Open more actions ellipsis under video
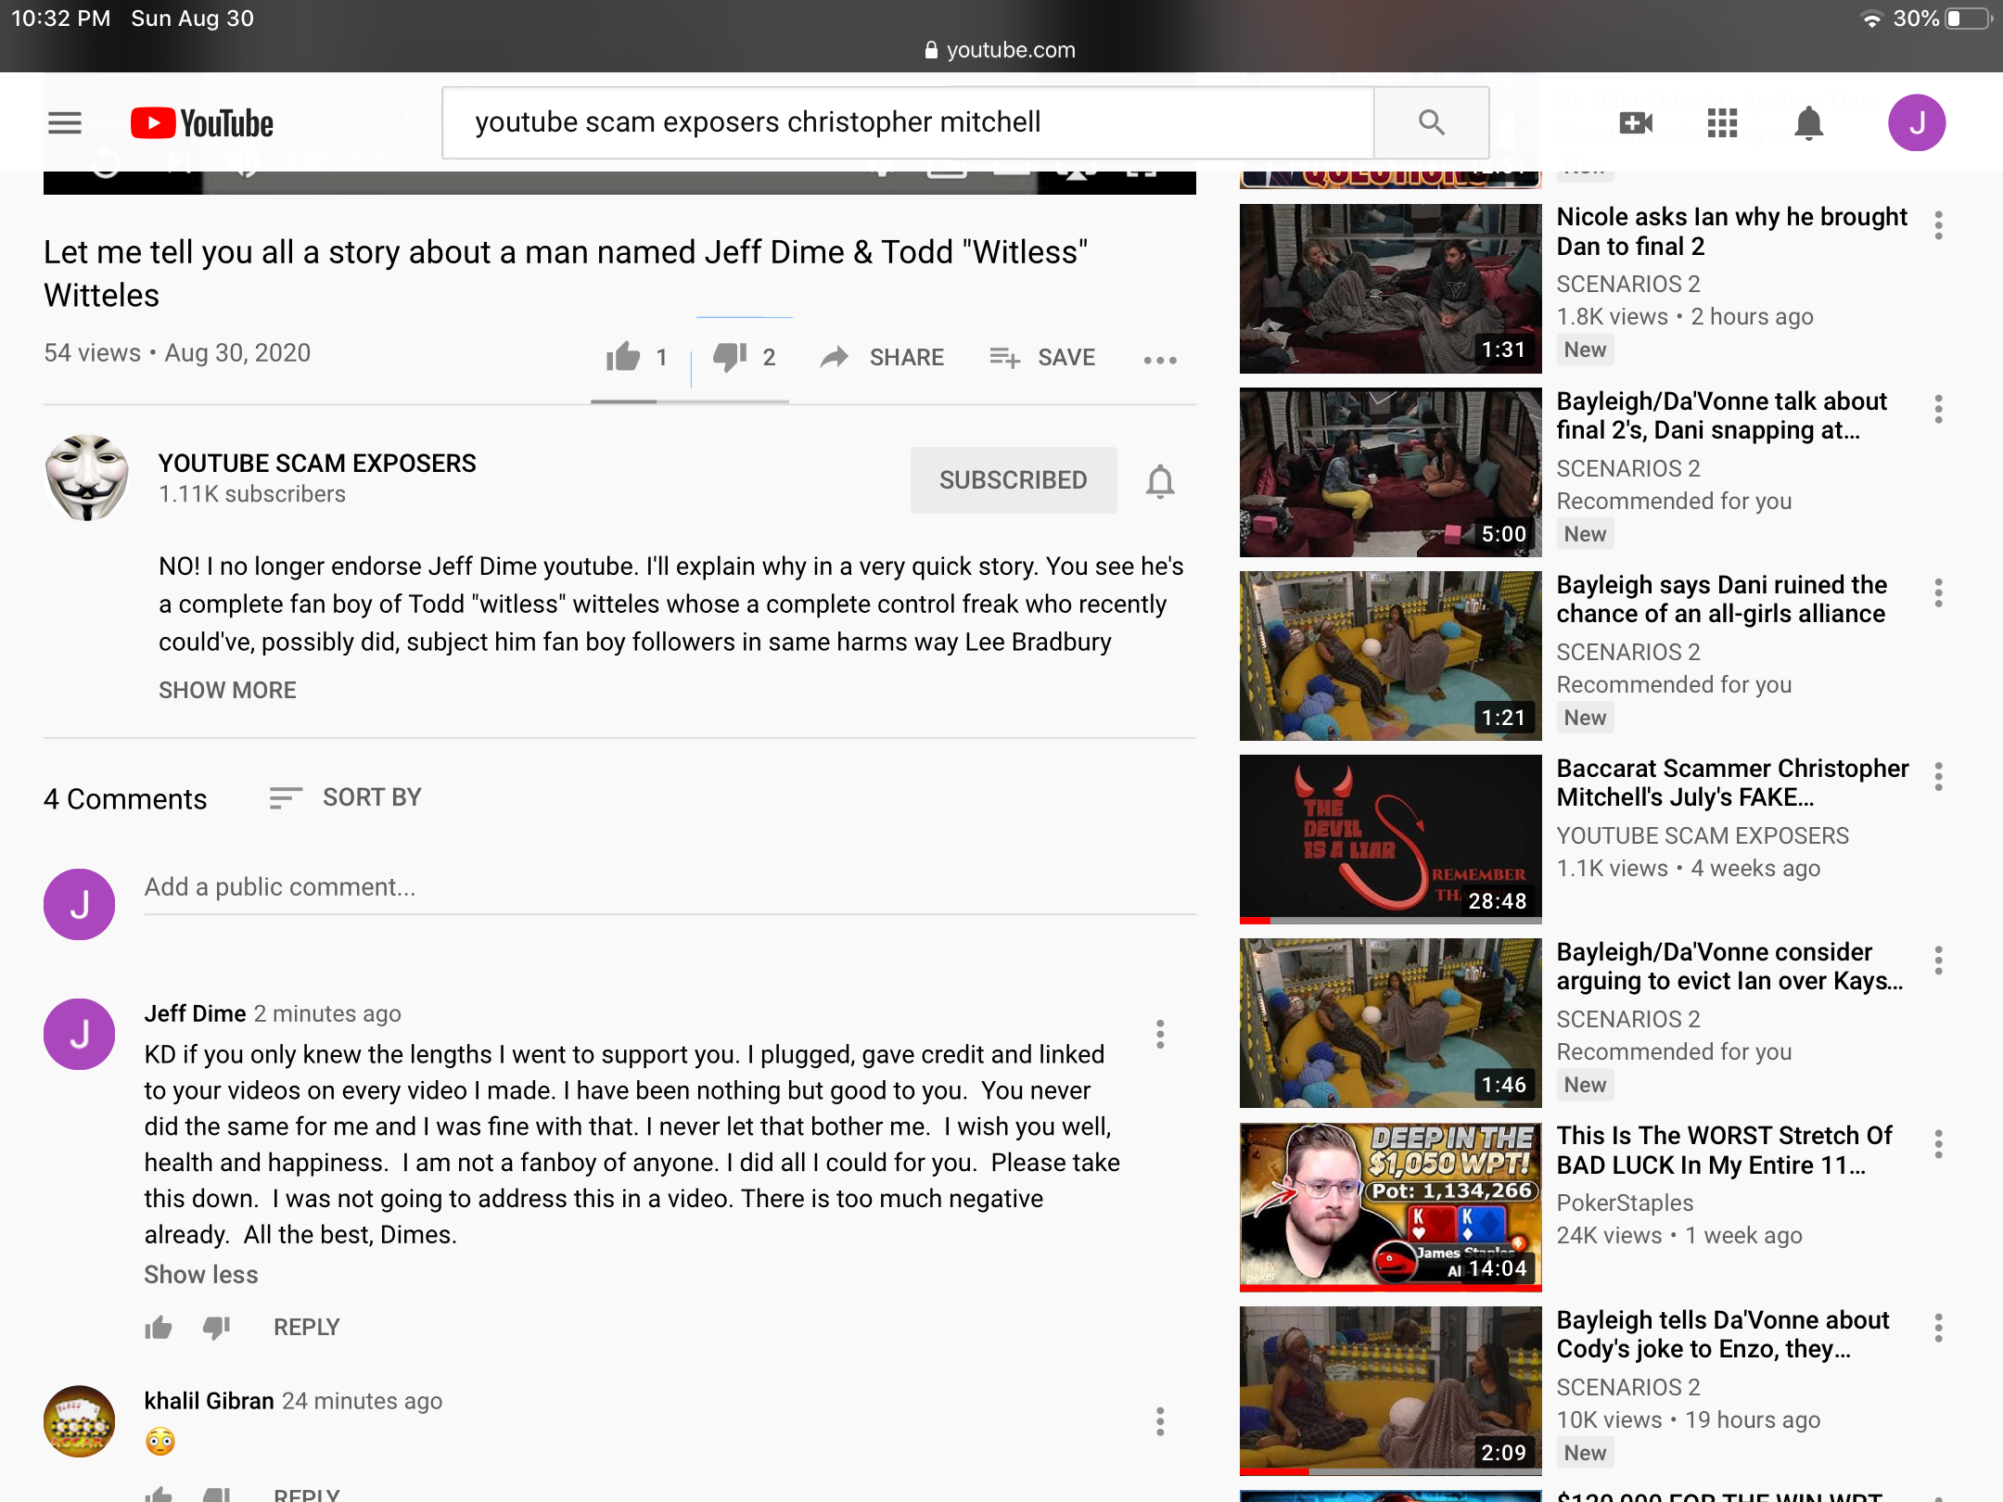The height and width of the screenshot is (1502, 2003). pyautogui.click(x=1160, y=360)
